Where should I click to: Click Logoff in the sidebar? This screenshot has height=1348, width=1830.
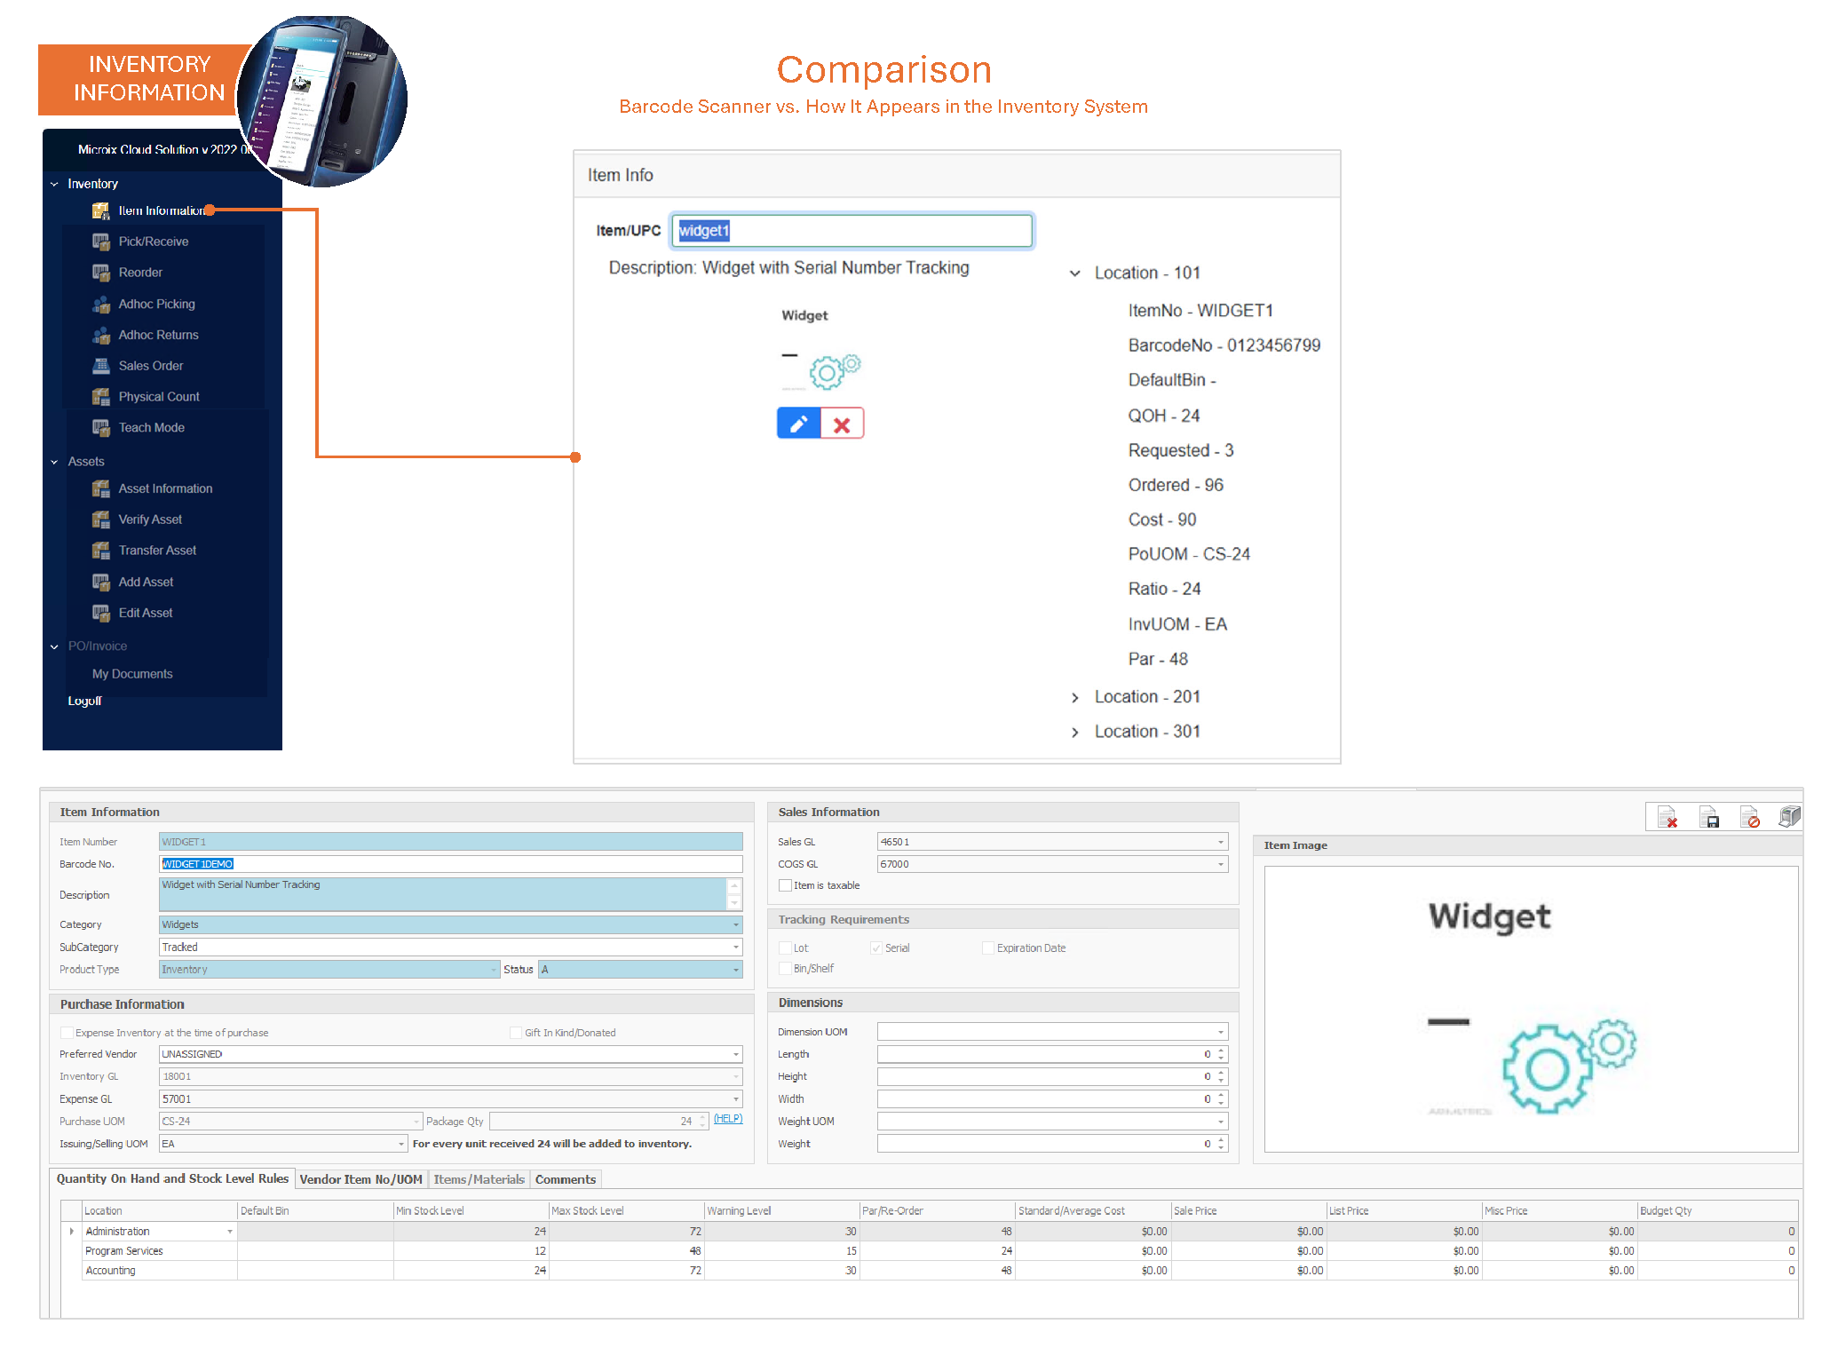coord(84,701)
